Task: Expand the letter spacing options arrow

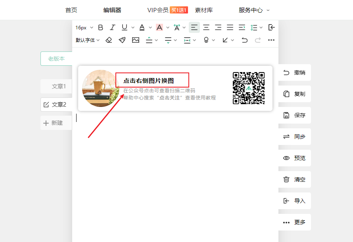Action: [184, 27]
